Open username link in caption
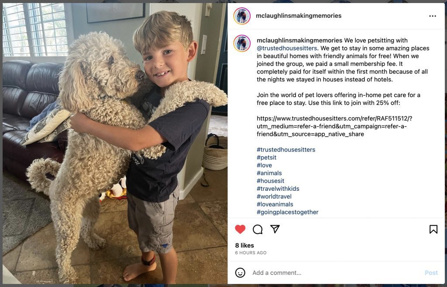 (x=299, y=41)
